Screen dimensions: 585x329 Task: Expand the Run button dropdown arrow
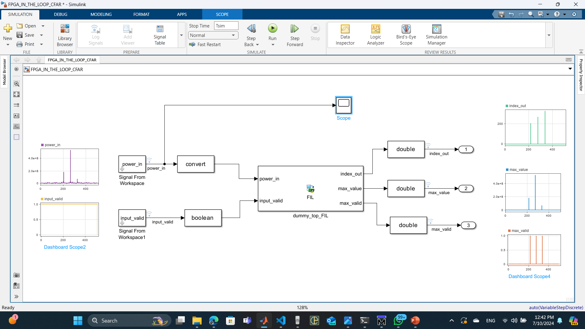point(273,45)
